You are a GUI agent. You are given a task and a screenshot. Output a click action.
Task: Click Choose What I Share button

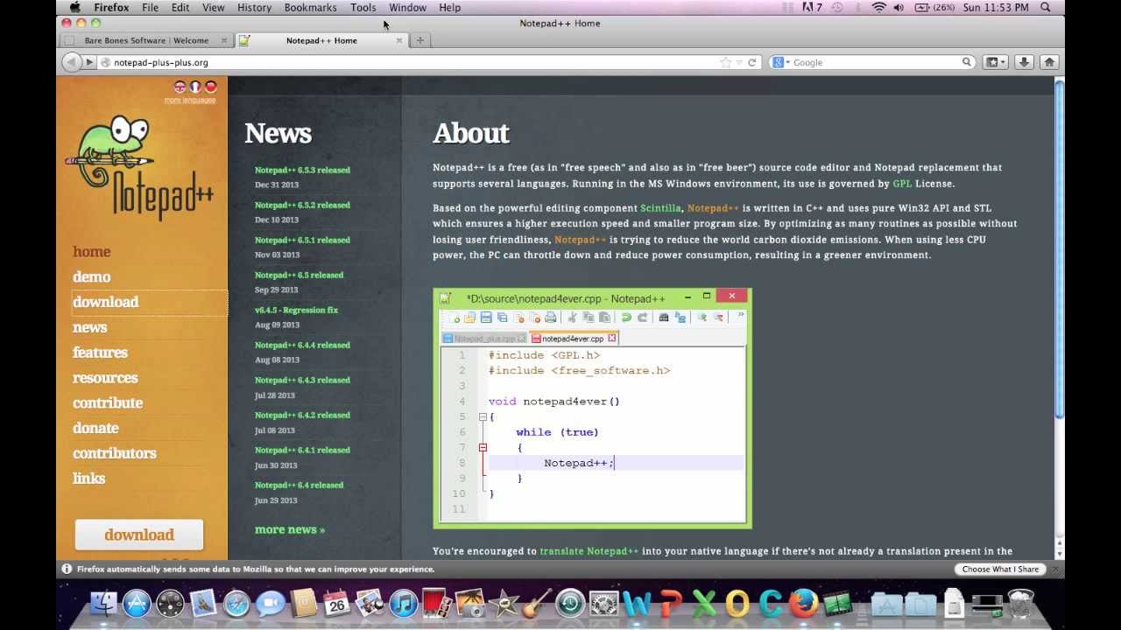tap(1000, 569)
